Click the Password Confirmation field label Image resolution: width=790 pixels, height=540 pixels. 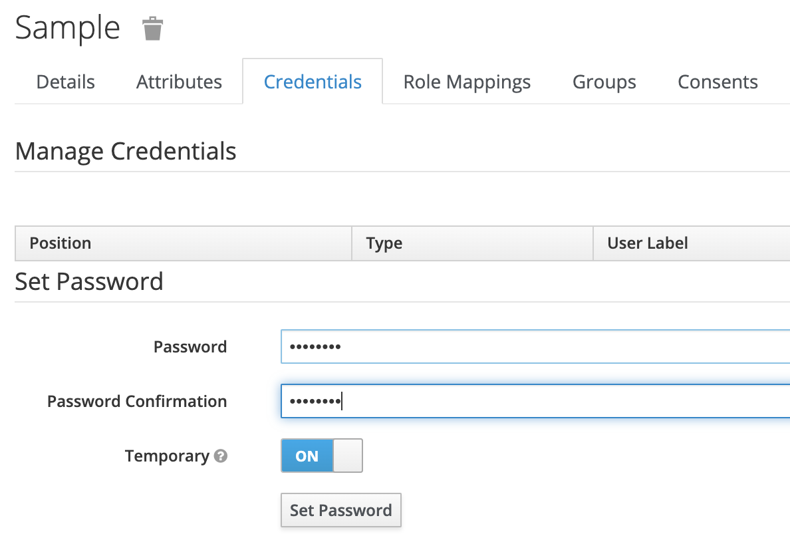coord(137,402)
